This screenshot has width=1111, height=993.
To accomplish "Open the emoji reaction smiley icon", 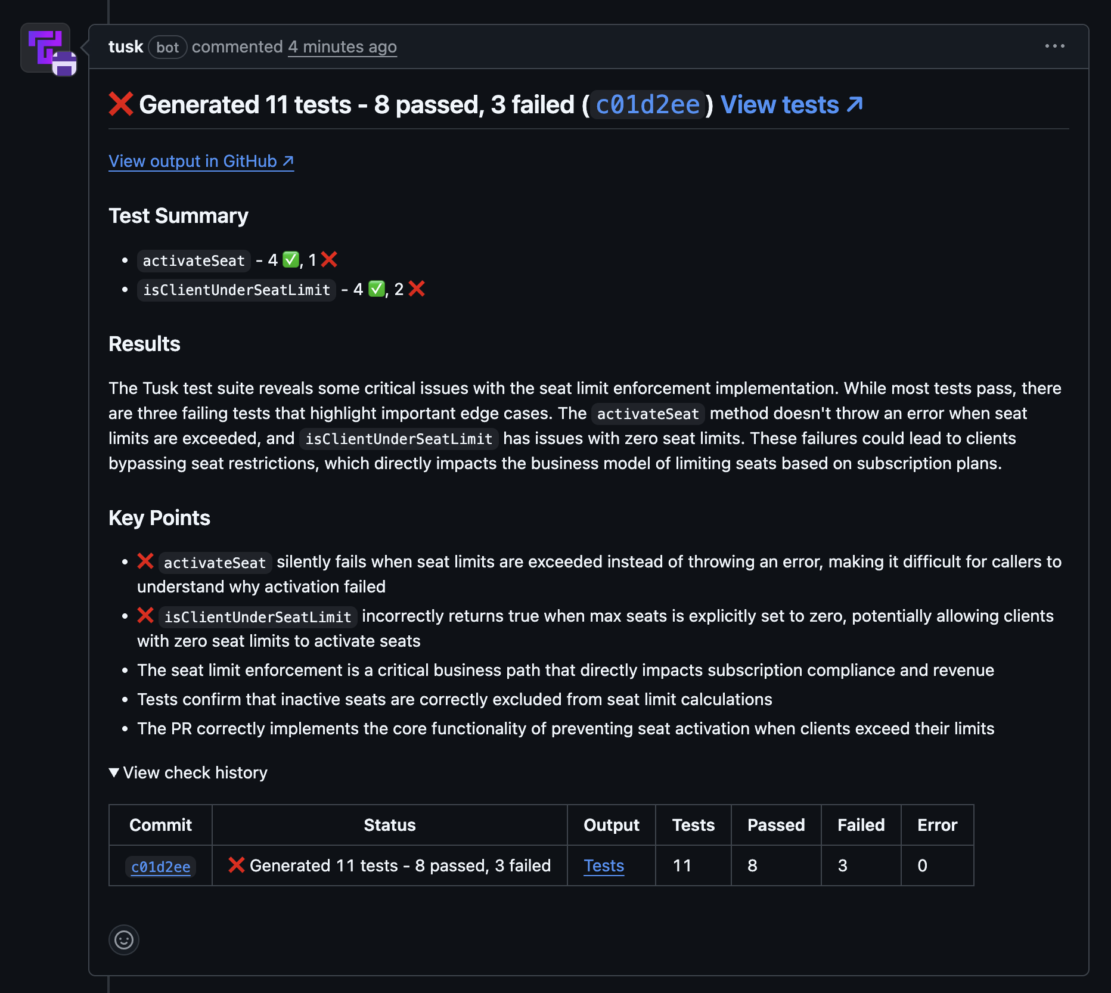I will pyautogui.click(x=123, y=940).
